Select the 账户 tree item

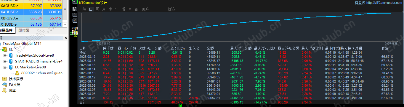pos(12,49)
